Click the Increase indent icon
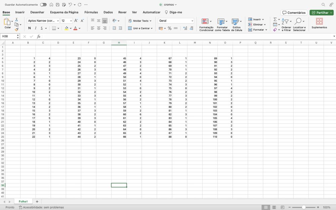Screen dimensions: 336x210 [x=120, y=28]
